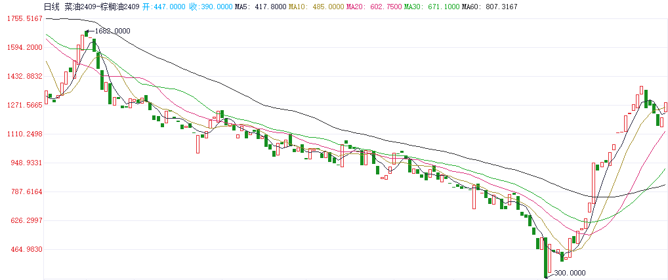Viewport: 668px width, 280px height.
Task: Click the 787.6164 price axis label
Action: pos(26,192)
